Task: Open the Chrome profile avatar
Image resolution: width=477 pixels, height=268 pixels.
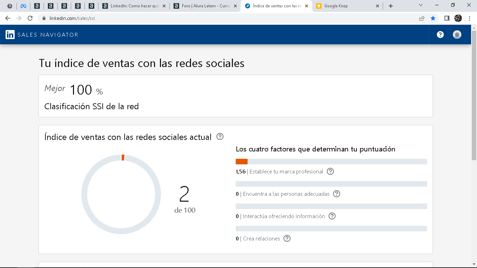Action: [x=458, y=18]
